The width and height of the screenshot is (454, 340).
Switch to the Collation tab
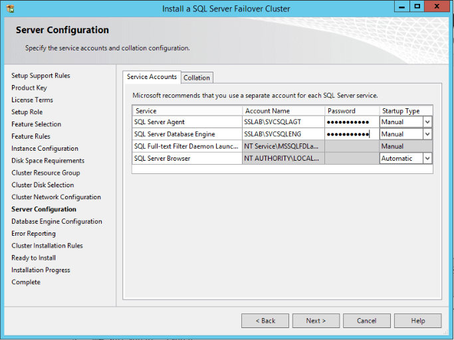pyautogui.click(x=197, y=78)
